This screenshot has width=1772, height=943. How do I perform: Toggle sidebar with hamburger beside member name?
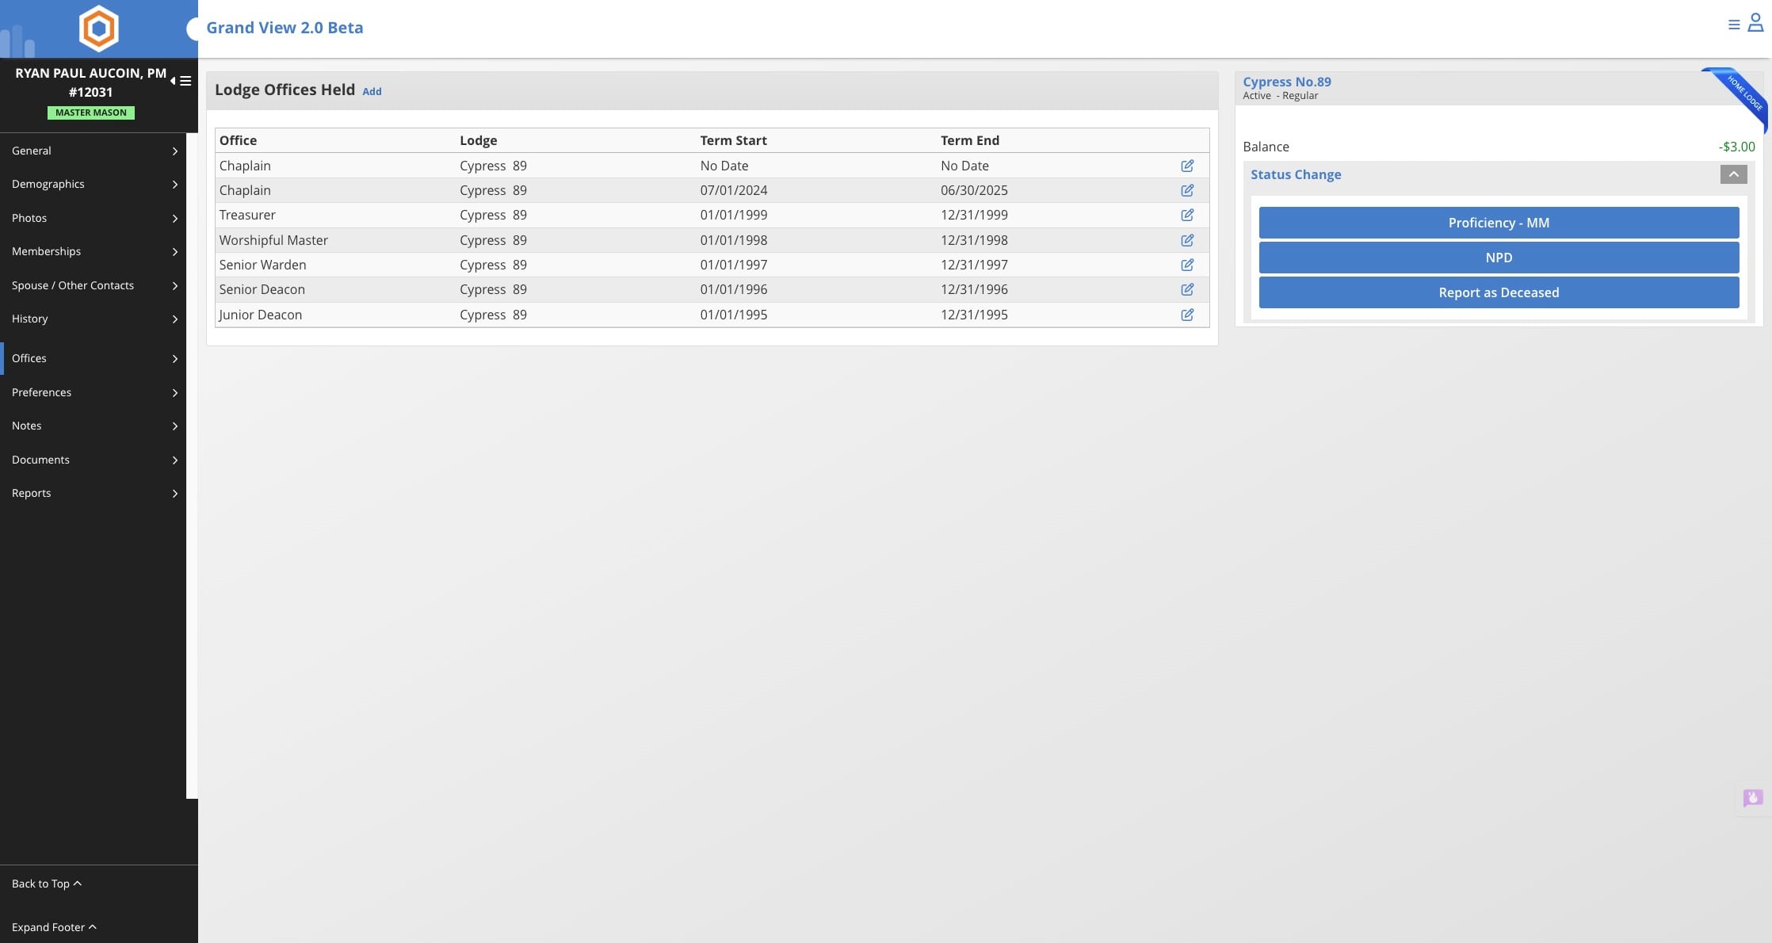coord(185,81)
